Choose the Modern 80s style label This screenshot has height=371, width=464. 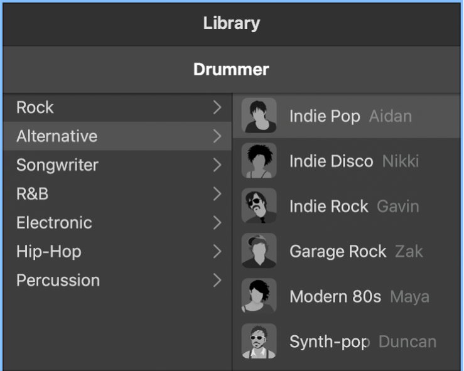tap(335, 296)
